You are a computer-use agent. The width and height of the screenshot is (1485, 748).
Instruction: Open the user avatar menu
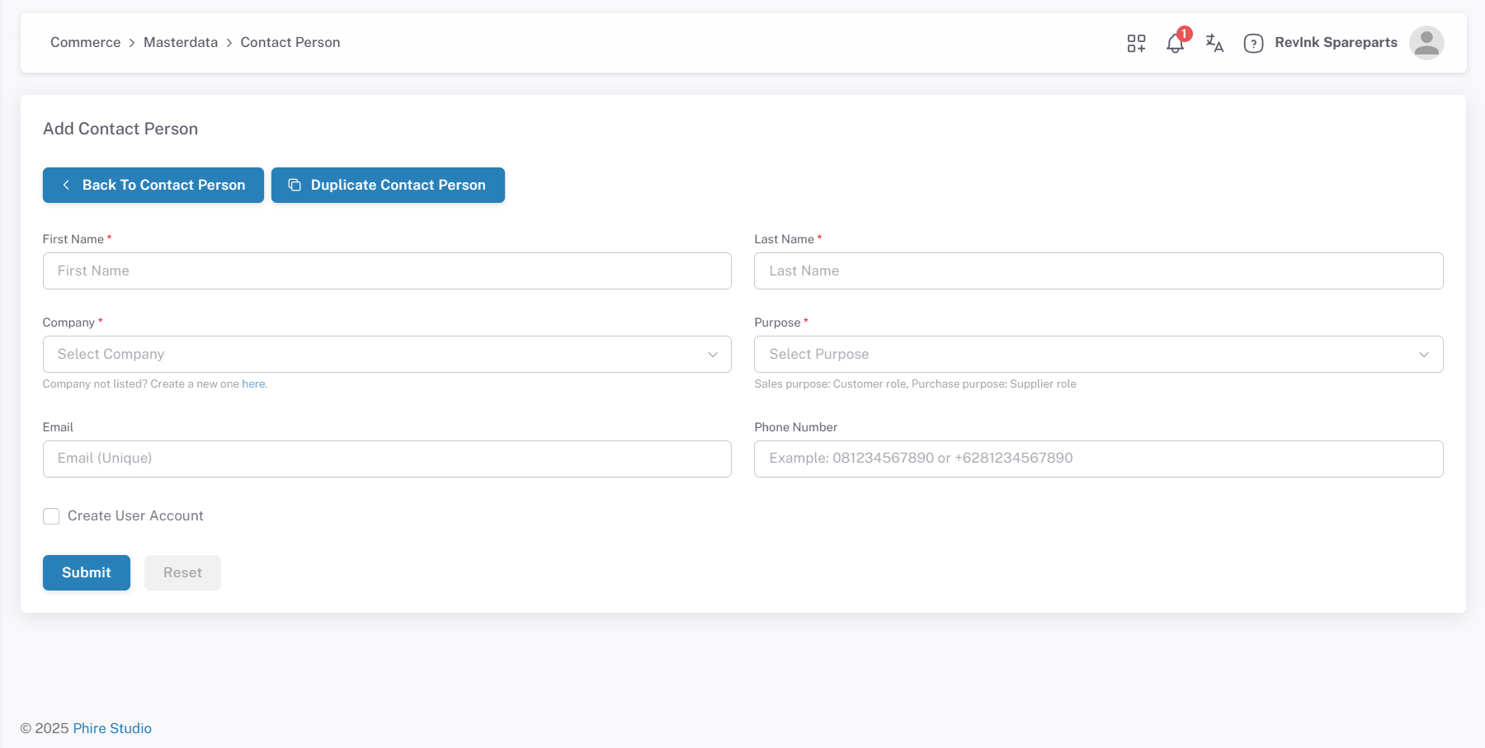click(1426, 43)
